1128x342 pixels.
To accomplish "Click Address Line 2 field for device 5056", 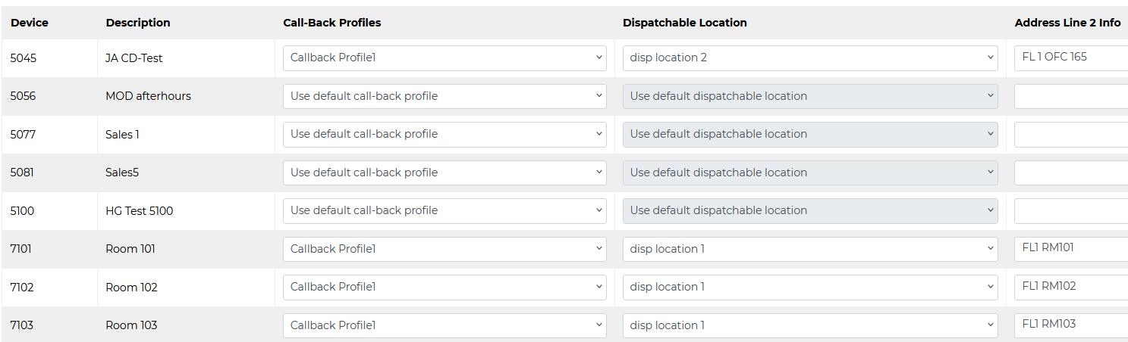I will pos(1070,96).
